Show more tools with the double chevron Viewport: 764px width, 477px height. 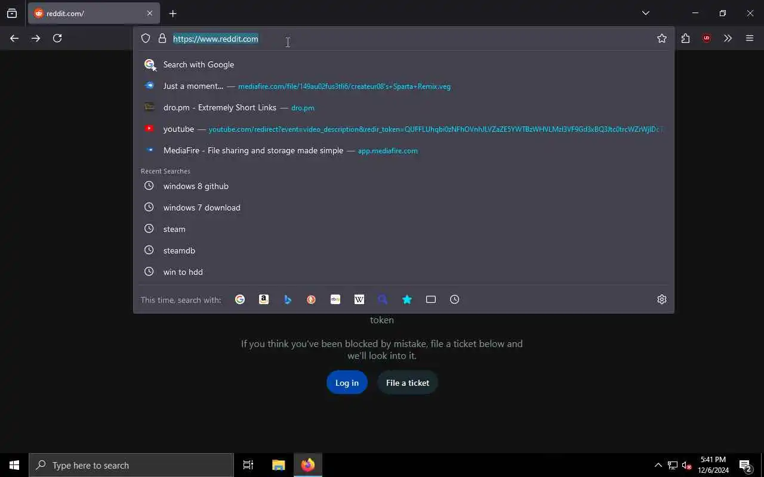[x=728, y=38]
